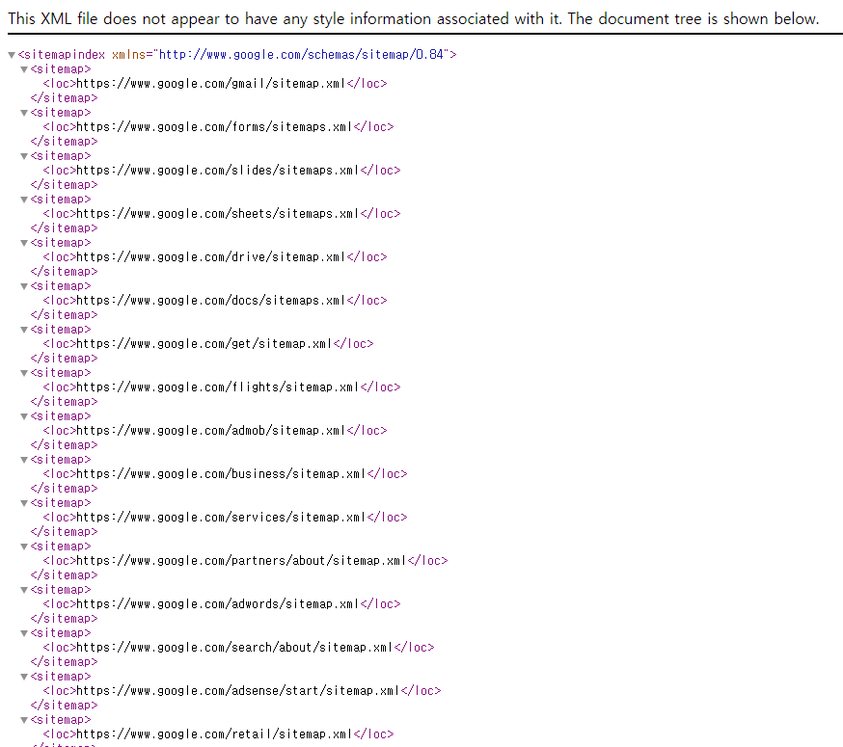Image resolution: width=843 pixels, height=747 pixels.
Task: Collapse the sitemap node containing business/sitemap.xml
Action: click(24, 460)
